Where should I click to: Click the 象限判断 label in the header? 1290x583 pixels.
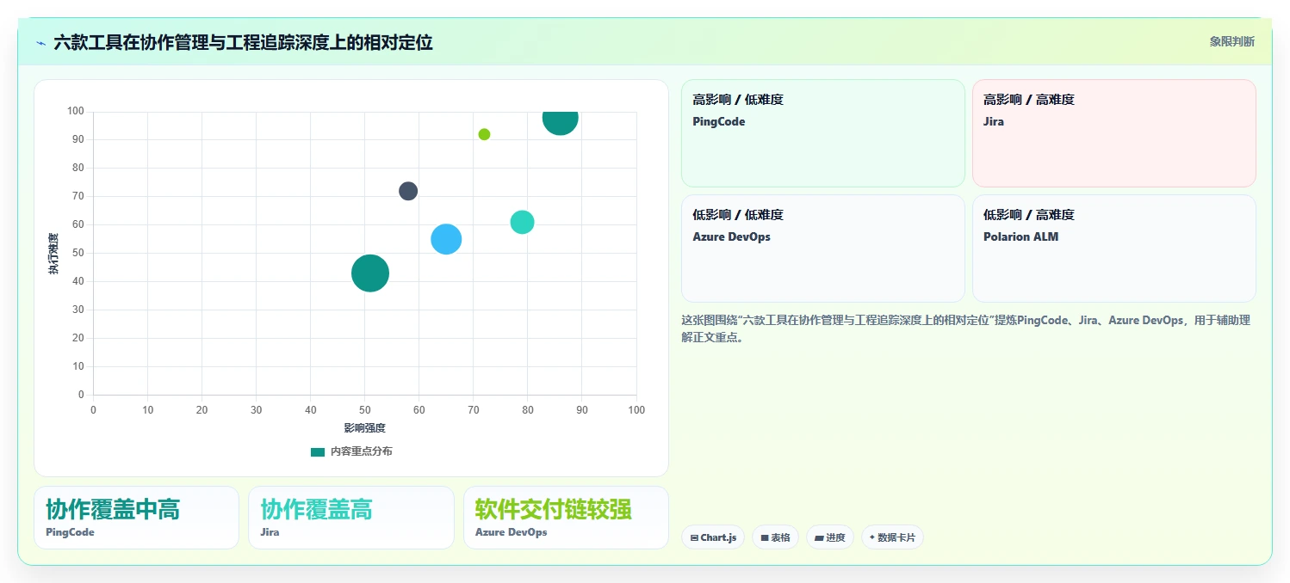click(x=1231, y=41)
